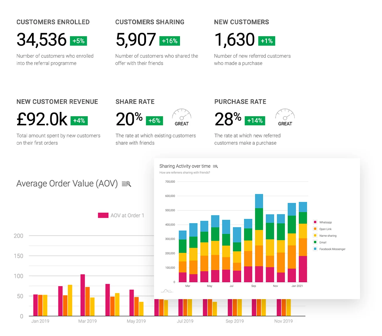This screenshot has width=382, height=336.
Task: Click the +1% badge for New Customers
Action: 267,41
